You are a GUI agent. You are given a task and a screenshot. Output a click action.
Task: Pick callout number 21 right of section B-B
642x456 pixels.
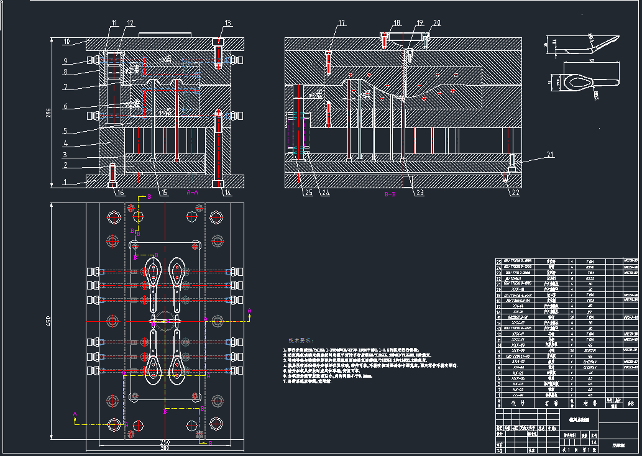click(x=550, y=154)
